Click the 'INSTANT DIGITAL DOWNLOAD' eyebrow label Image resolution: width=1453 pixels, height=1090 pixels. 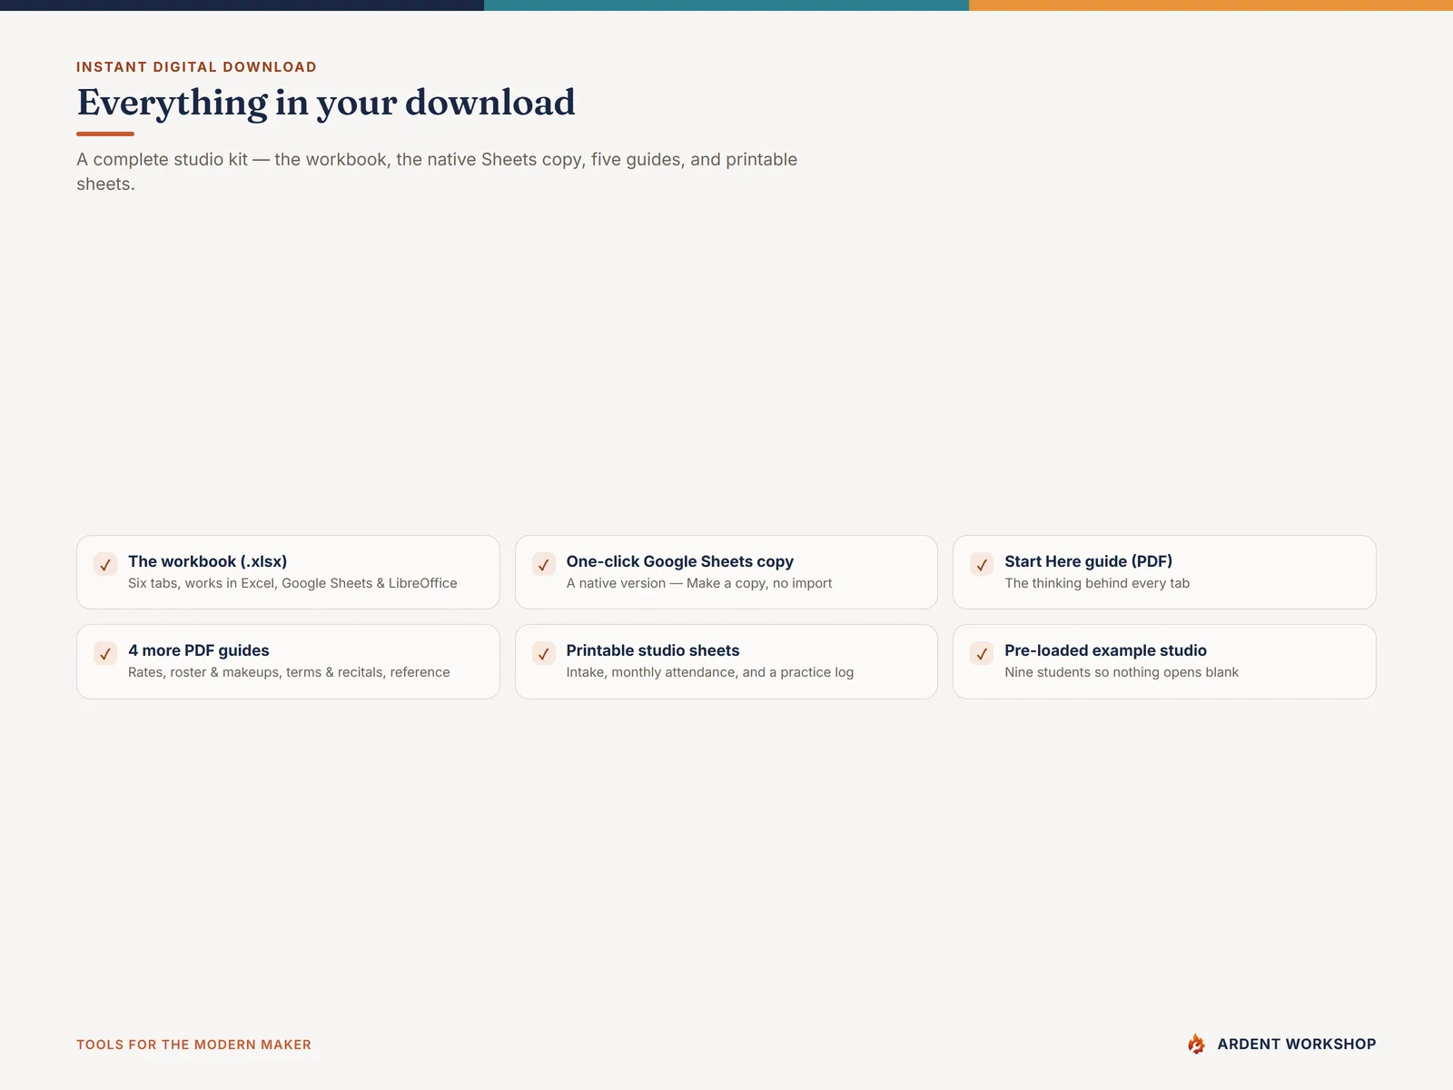click(x=196, y=67)
